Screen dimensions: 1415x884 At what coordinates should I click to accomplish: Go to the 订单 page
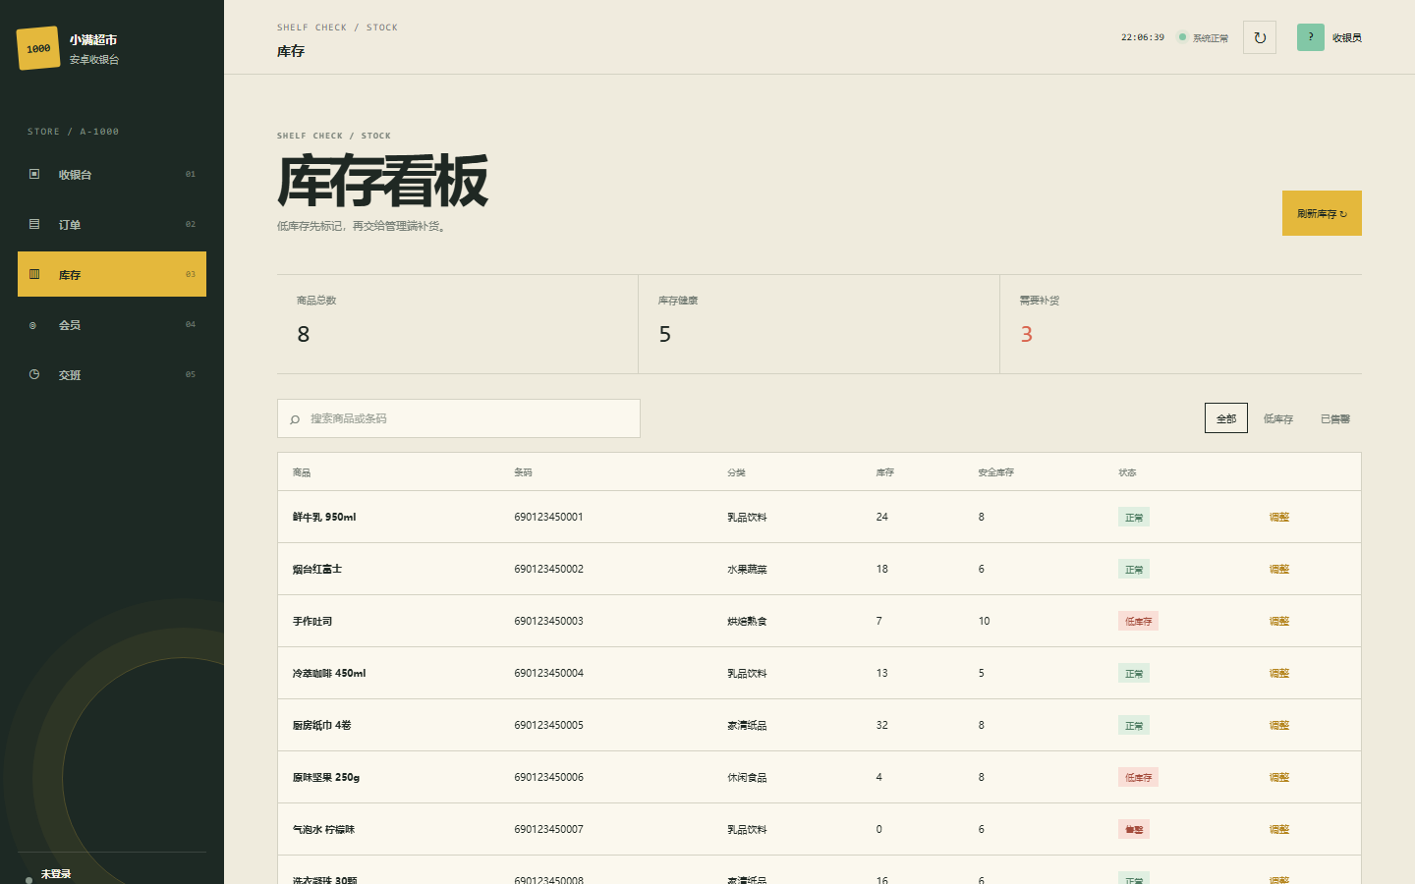click(112, 224)
